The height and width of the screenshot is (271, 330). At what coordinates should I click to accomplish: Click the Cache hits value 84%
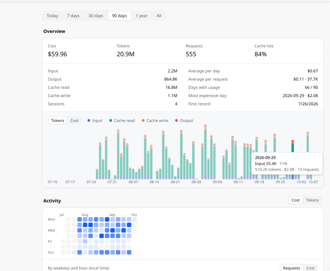(261, 54)
